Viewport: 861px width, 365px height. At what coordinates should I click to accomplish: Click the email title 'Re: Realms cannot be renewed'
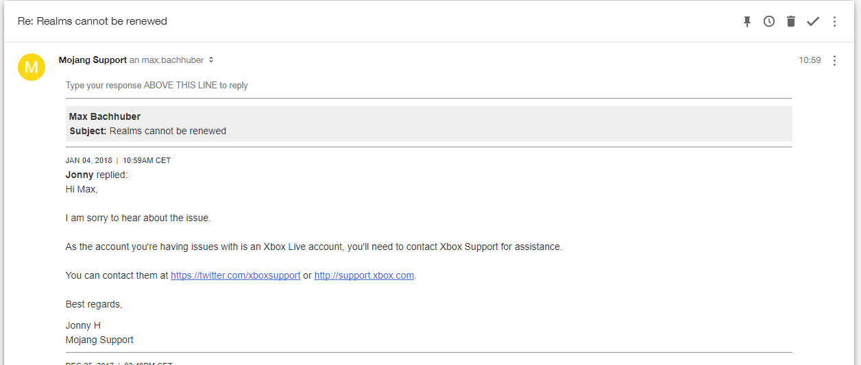93,21
